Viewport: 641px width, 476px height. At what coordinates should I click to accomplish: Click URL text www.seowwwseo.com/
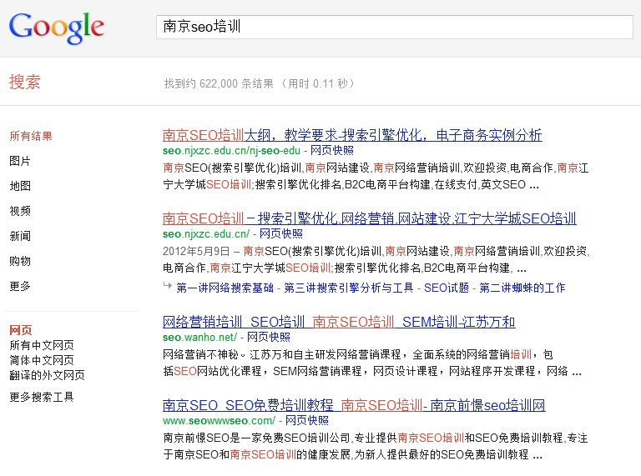pos(219,420)
